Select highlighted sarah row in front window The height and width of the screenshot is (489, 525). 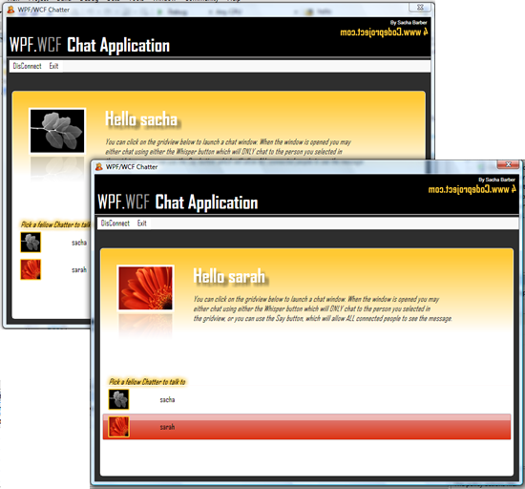pyautogui.click(x=306, y=427)
